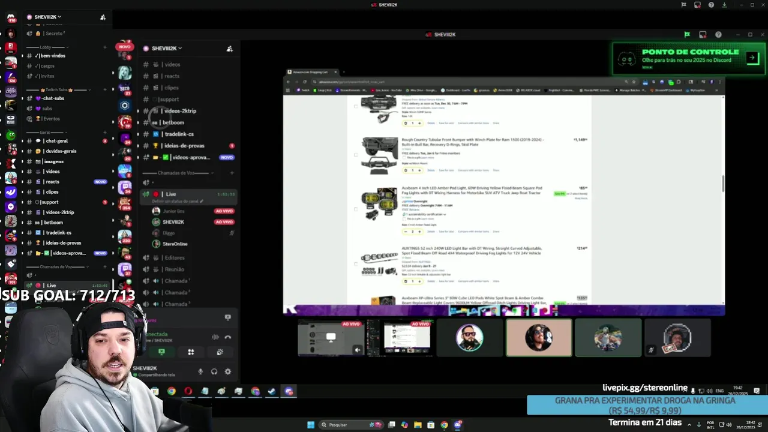The height and width of the screenshot is (432, 768).
Task: Open the soundboard in the streamed voice panel
Action: pyautogui.click(x=220, y=352)
